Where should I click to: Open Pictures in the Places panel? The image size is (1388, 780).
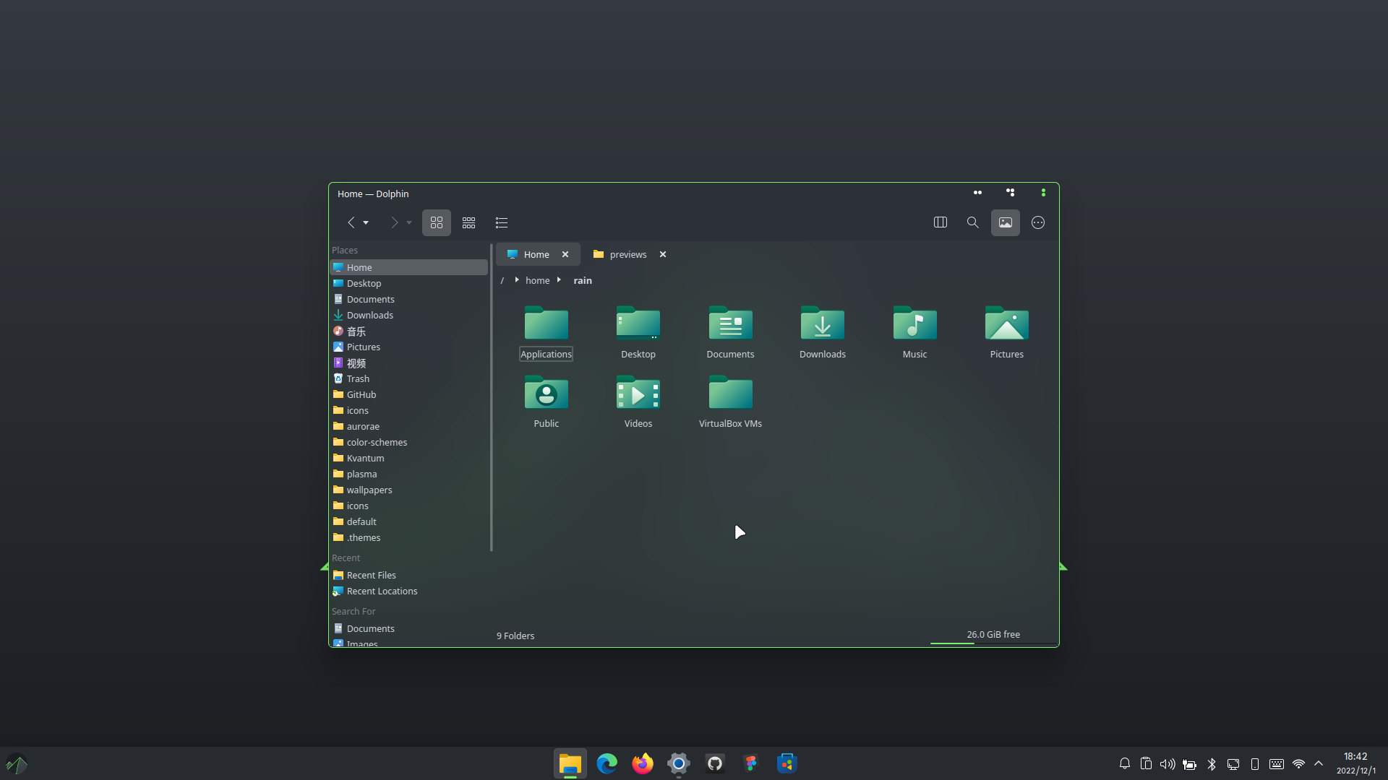(409, 347)
